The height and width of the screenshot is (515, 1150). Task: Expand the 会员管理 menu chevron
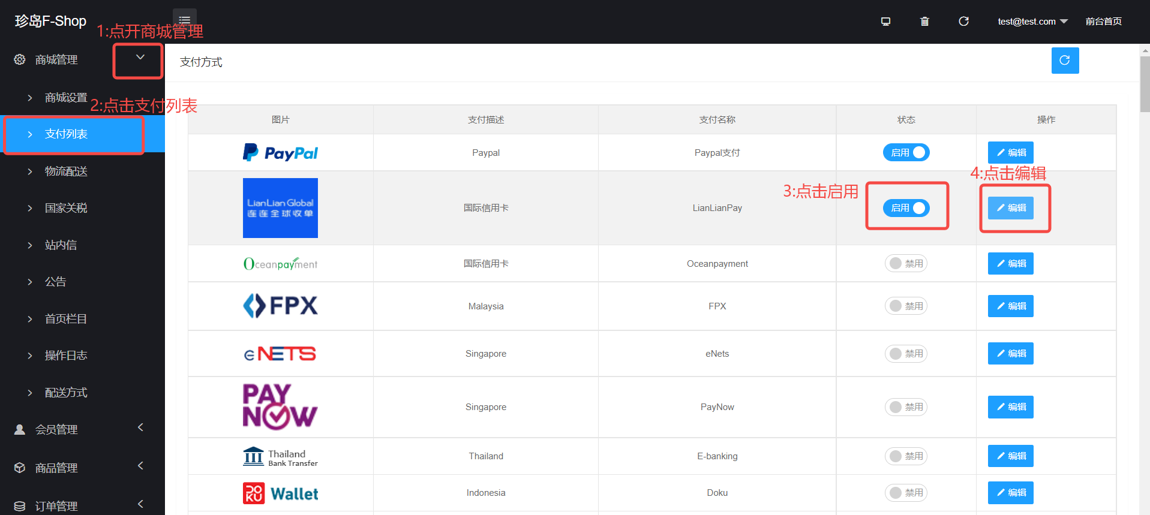[x=140, y=427]
